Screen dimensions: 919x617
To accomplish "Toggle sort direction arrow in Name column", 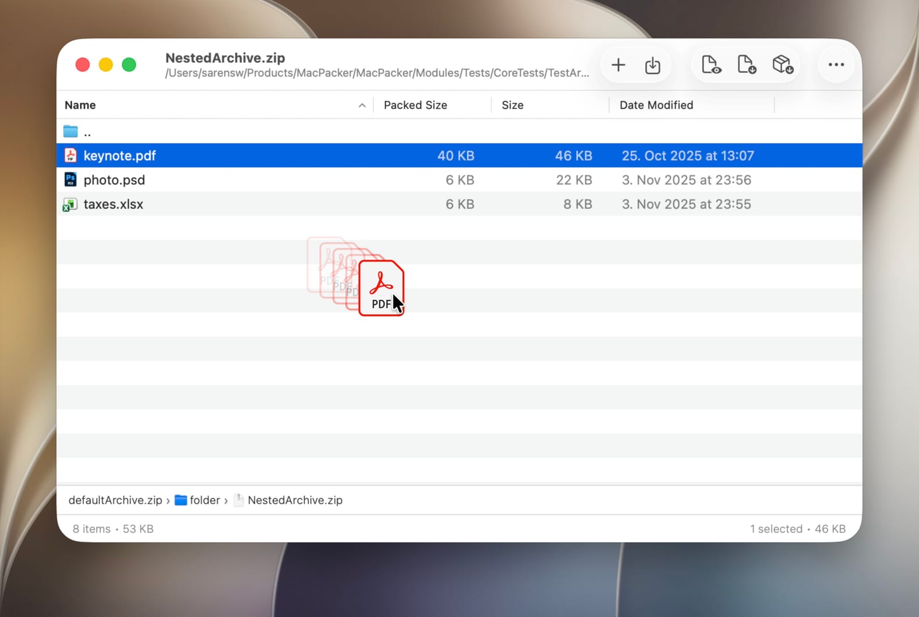I will (x=362, y=105).
